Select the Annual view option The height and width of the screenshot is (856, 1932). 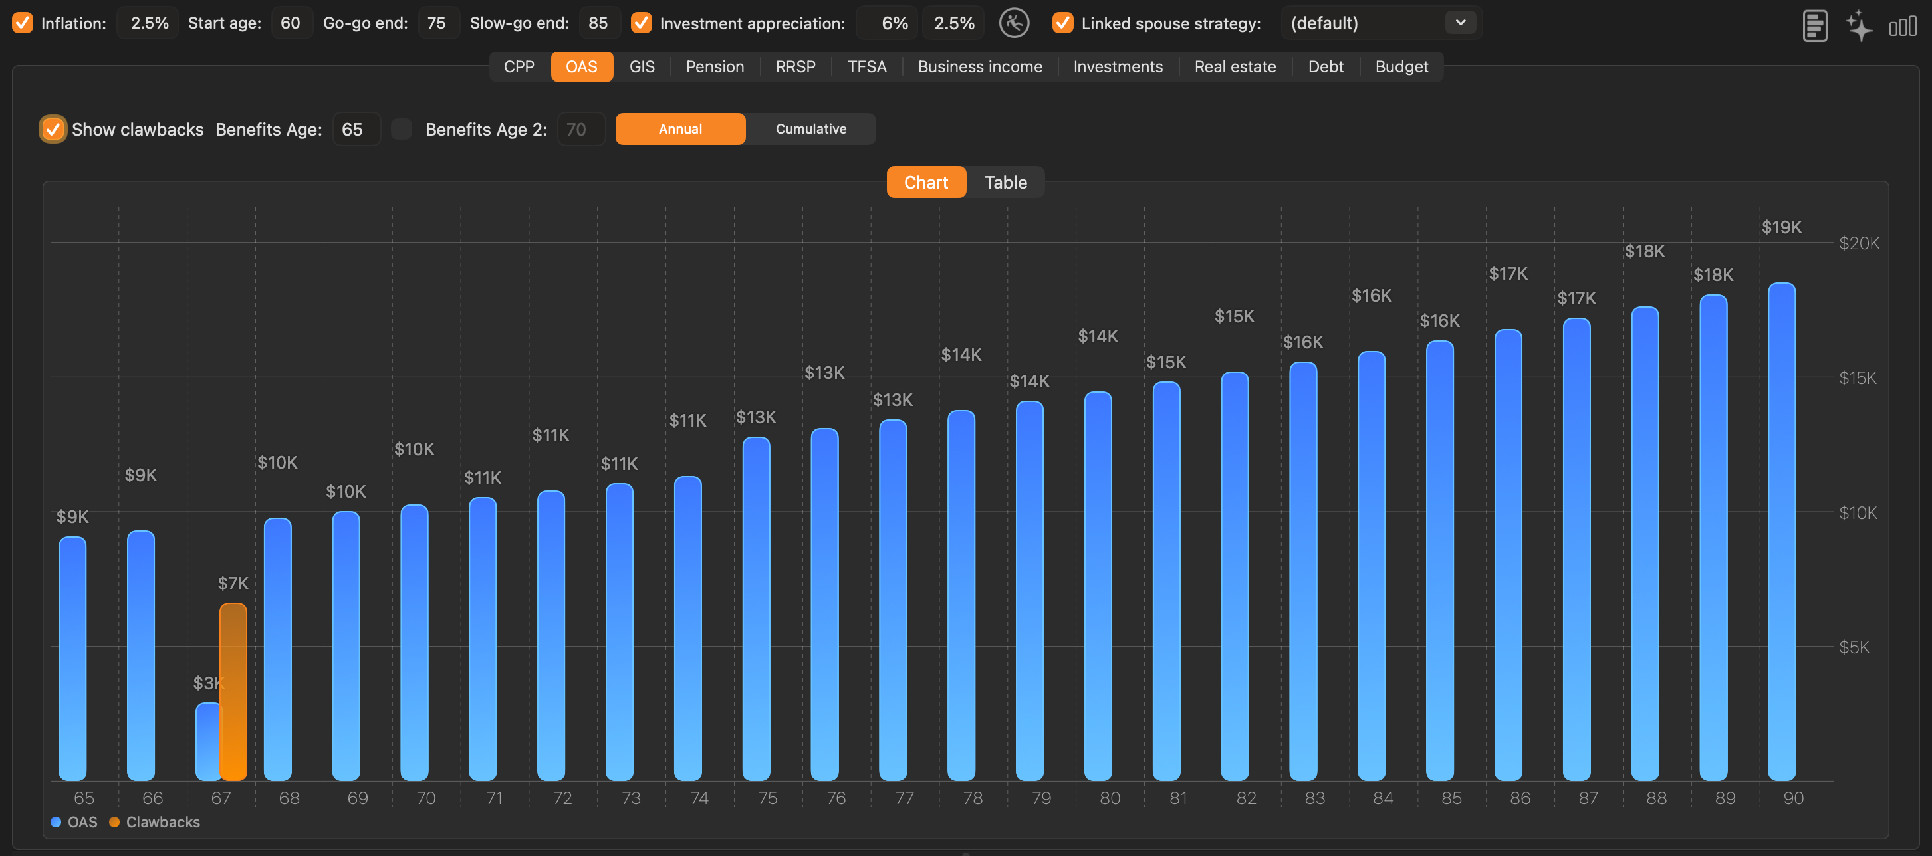(x=680, y=129)
